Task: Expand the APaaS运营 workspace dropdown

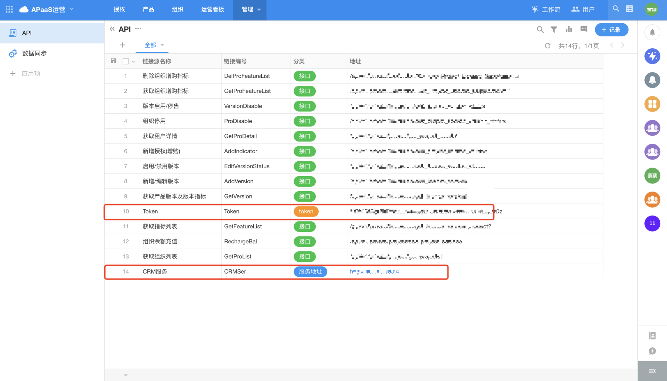Action: (x=72, y=9)
